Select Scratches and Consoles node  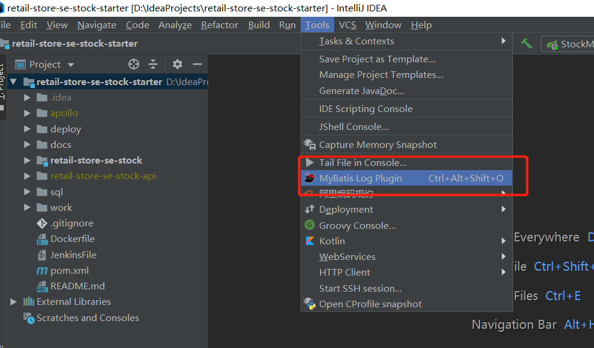[88, 317]
